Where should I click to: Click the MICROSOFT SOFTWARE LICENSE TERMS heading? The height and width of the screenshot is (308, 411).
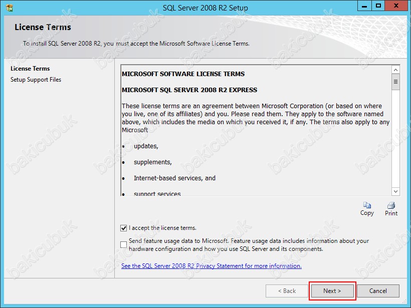coord(183,74)
